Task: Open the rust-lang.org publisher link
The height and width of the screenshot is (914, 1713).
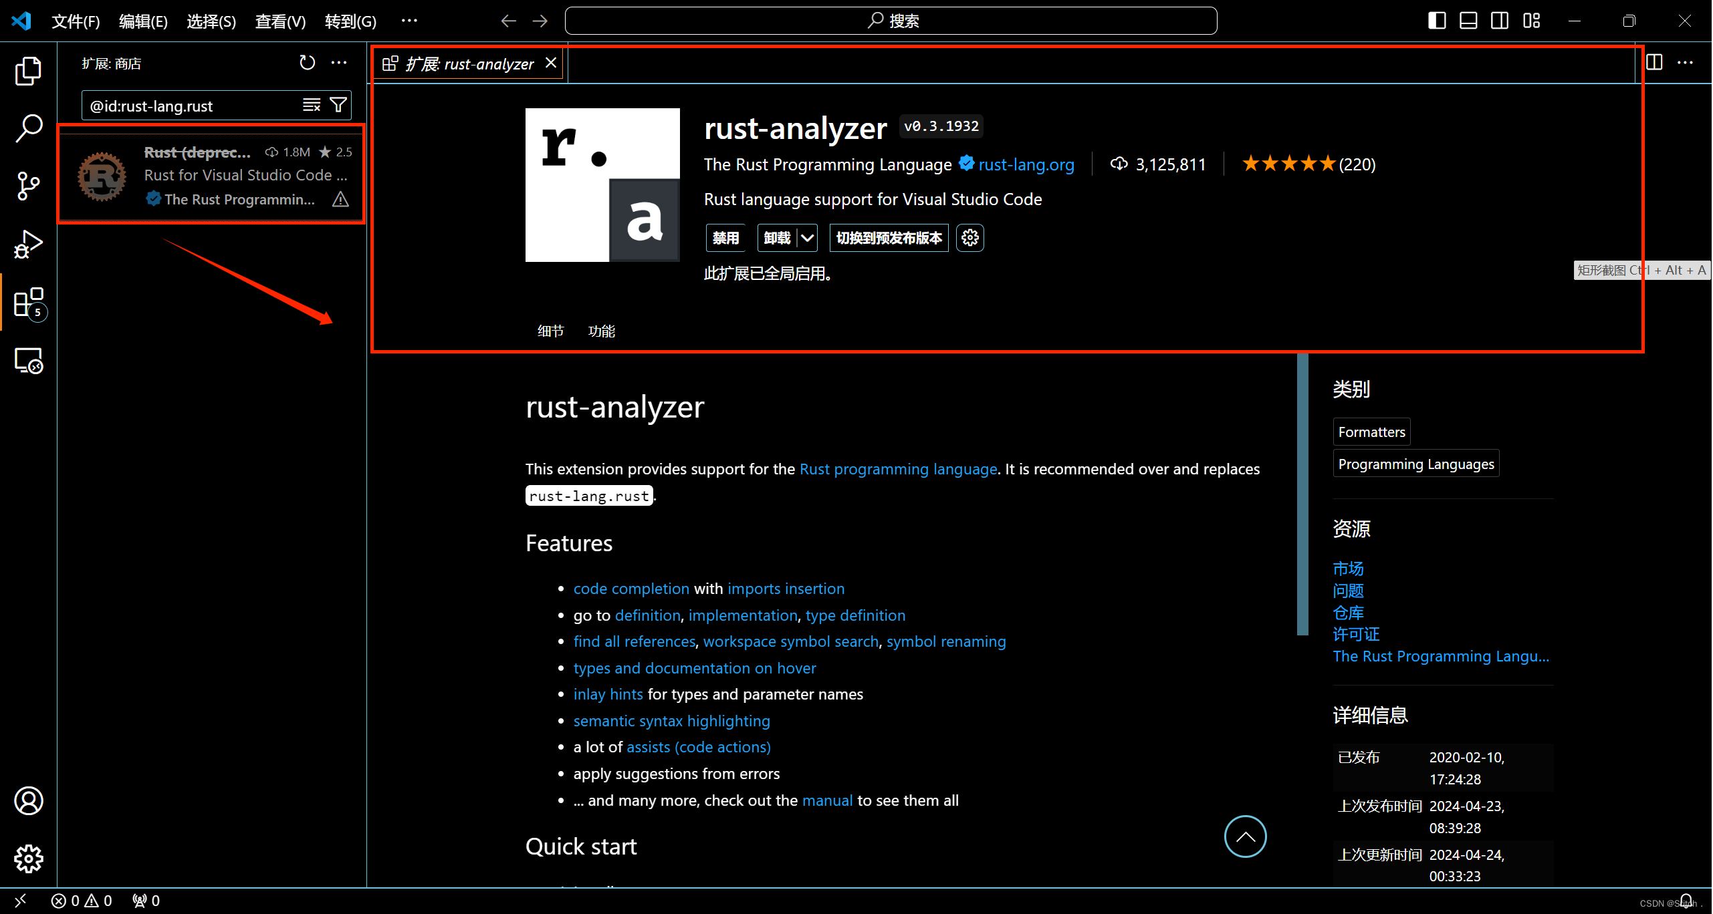Action: click(x=1026, y=164)
